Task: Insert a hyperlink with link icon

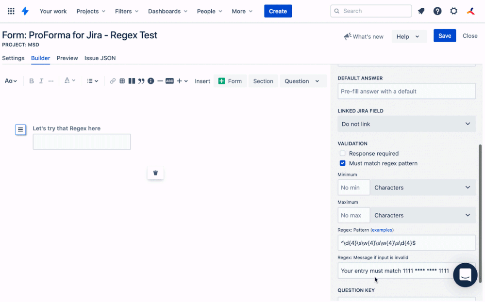Action: coord(113,81)
